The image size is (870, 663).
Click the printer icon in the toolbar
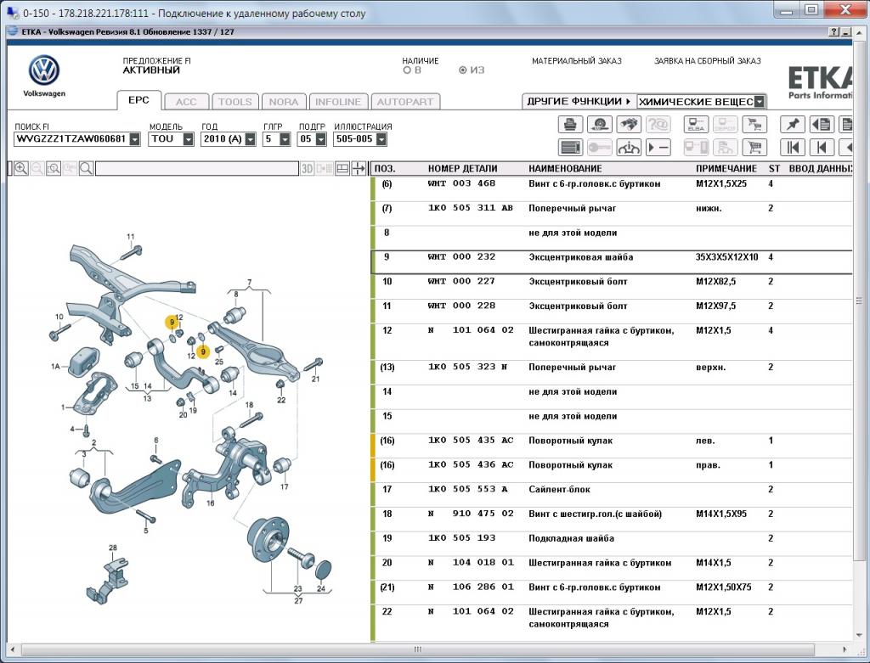570,124
